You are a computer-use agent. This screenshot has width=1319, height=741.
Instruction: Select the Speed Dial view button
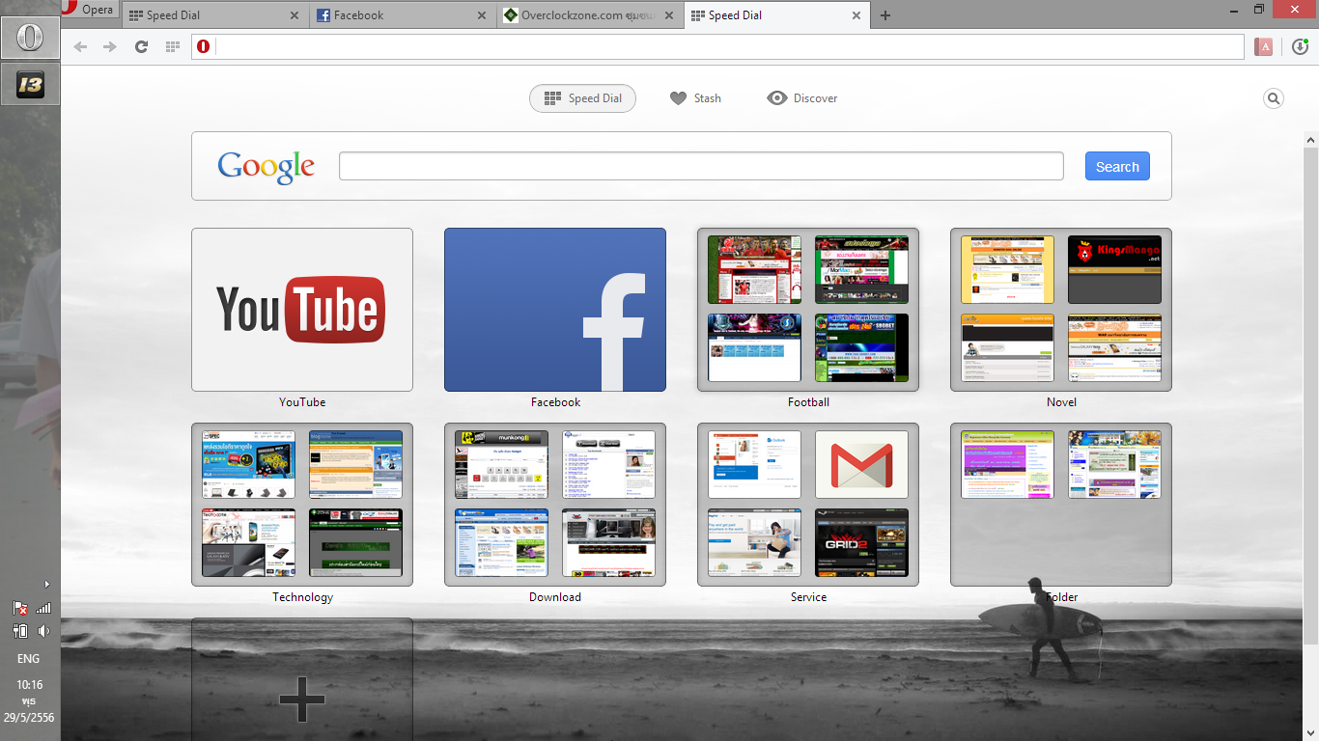pos(582,98)
